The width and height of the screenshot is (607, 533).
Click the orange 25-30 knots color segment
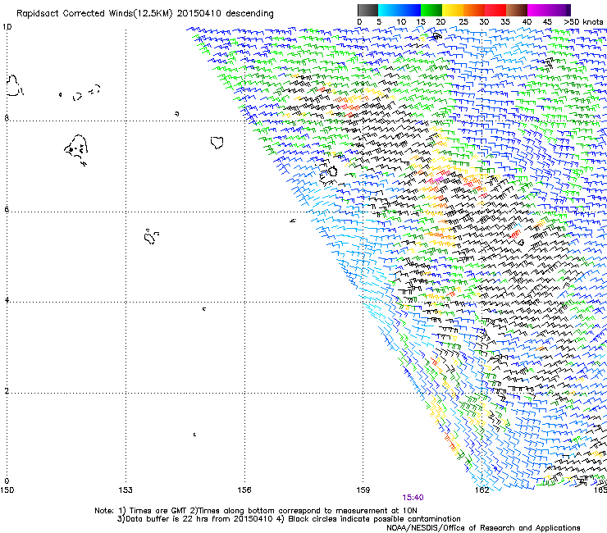point(474,10)
